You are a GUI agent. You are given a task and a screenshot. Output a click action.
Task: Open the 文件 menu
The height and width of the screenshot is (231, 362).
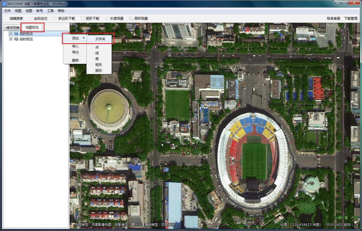(x=7, y=11)
